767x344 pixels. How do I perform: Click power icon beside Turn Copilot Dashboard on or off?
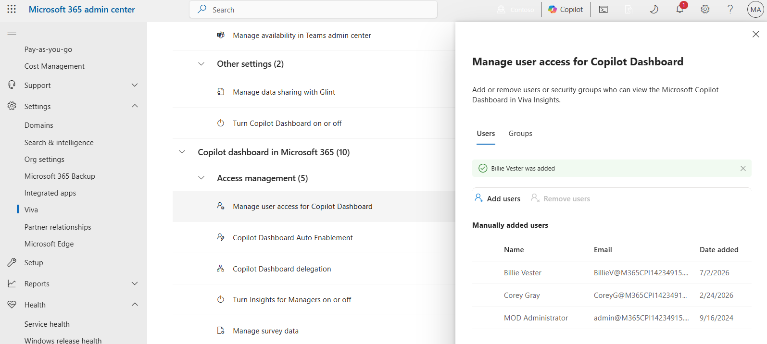coord(221,123)
